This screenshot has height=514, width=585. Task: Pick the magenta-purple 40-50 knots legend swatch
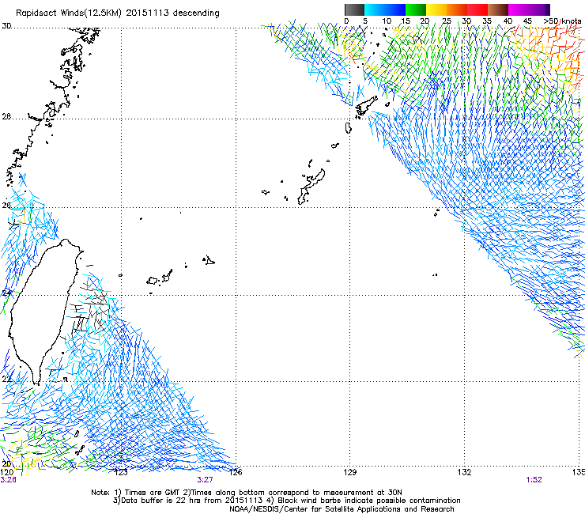529,9
